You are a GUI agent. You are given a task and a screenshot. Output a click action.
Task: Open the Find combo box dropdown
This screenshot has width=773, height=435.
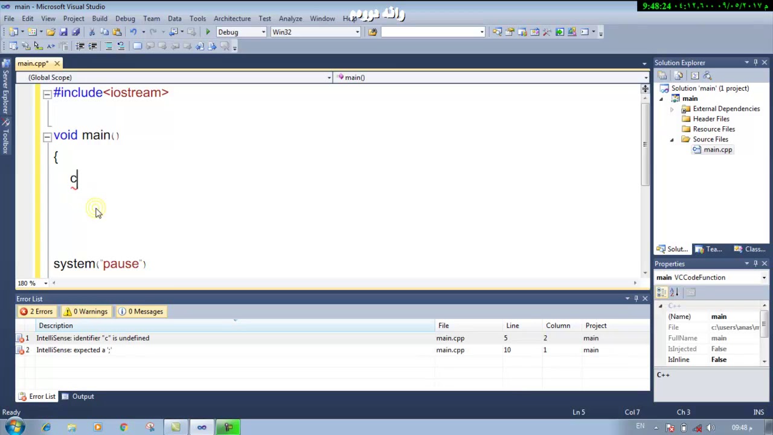coord(482,32)
